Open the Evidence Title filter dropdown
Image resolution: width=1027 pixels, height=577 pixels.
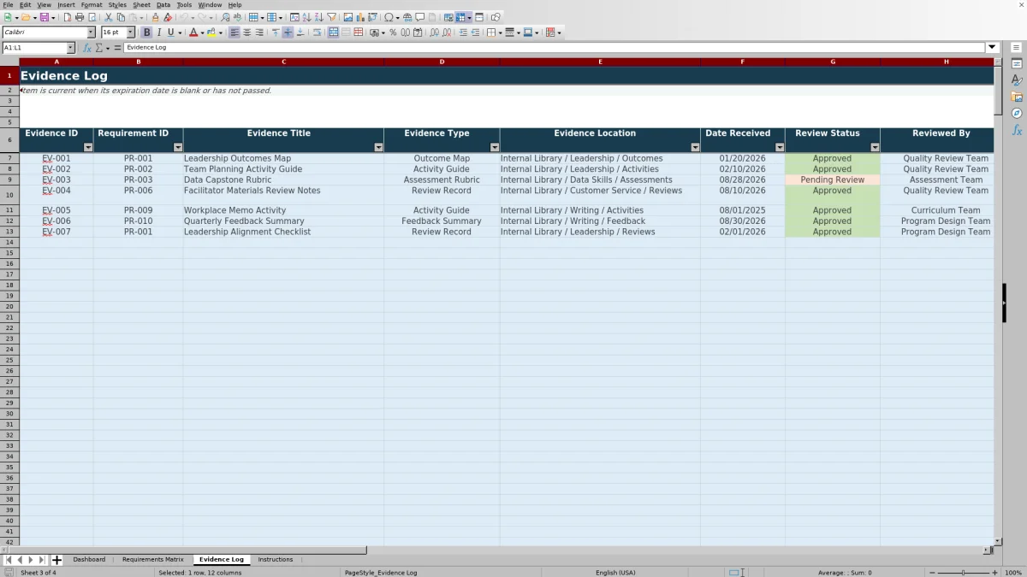tap(378, 148)
